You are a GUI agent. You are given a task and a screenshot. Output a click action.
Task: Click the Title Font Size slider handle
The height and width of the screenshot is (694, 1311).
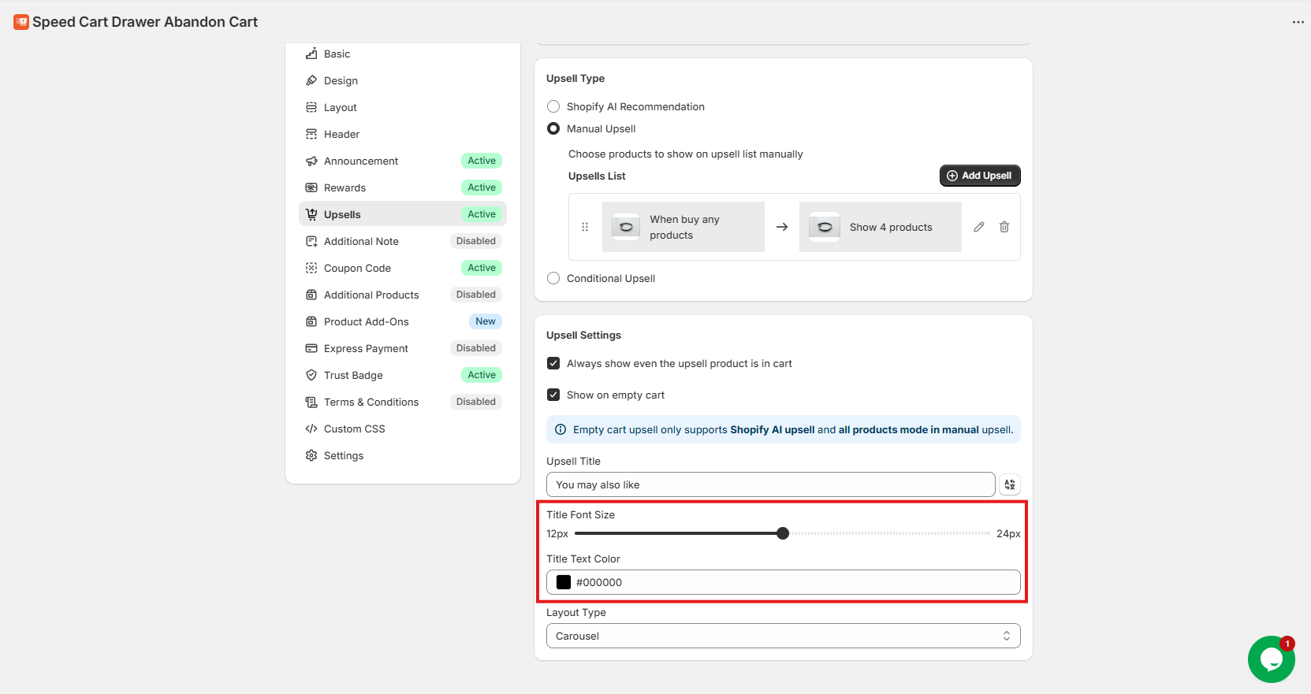point(782,533)
